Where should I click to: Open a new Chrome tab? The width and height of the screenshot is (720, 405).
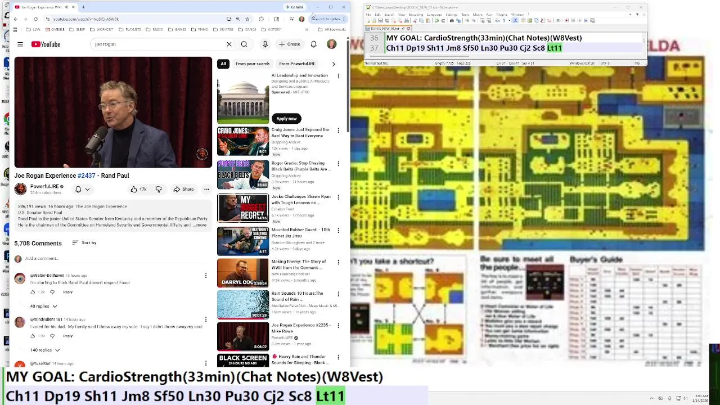(83, 7)
